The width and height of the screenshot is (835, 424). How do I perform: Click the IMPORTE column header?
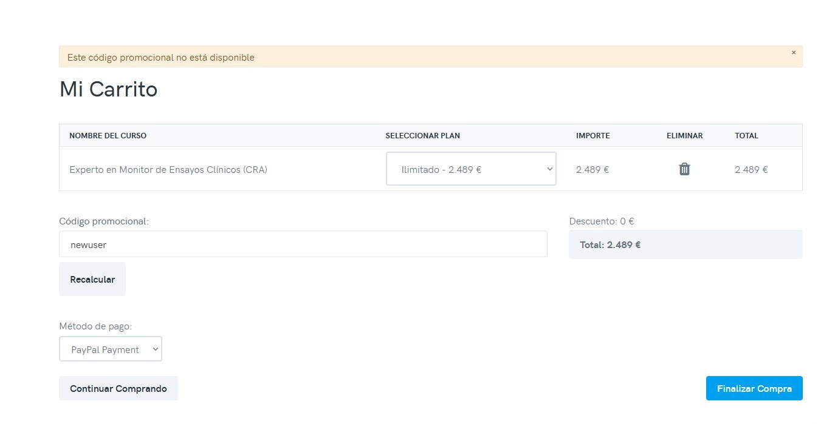(x=593, y=135)
